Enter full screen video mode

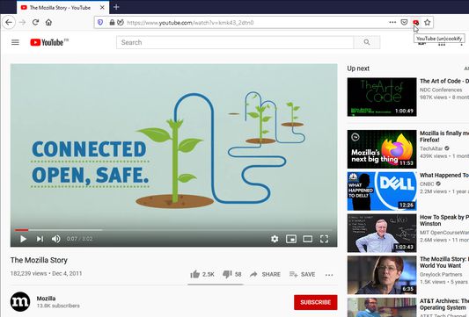(x=324, y=239)
